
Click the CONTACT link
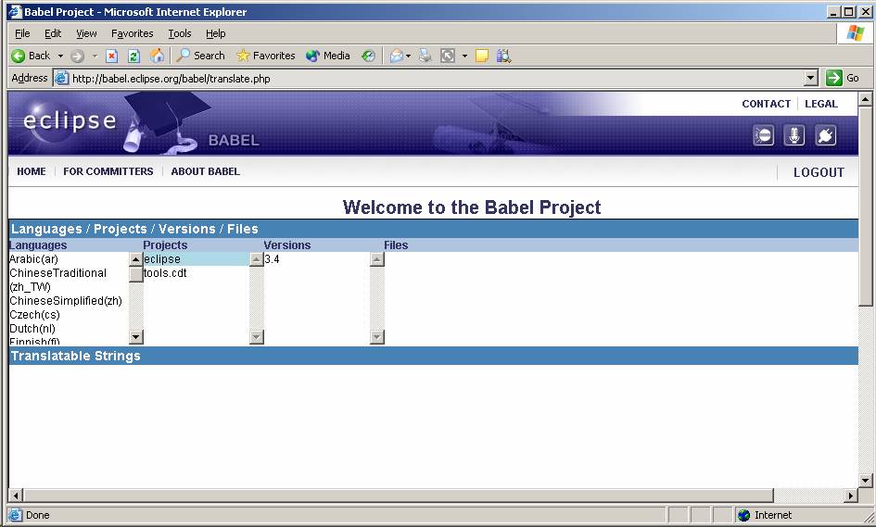point(767,104)
